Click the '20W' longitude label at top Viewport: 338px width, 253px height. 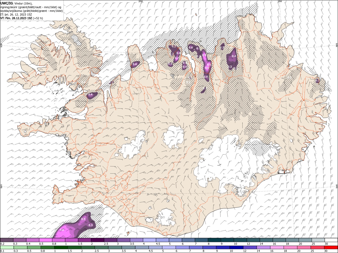tap(140, 1)
